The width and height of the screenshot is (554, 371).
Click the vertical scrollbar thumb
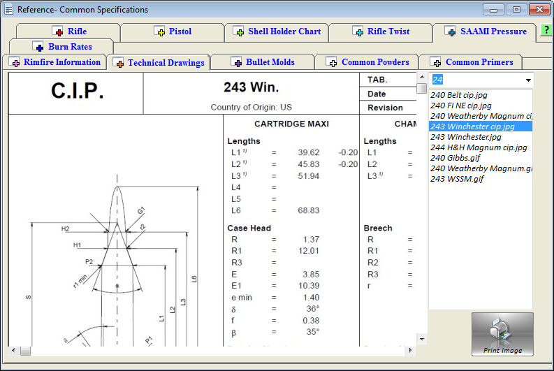pyautogui.click(x=422, y=88)
